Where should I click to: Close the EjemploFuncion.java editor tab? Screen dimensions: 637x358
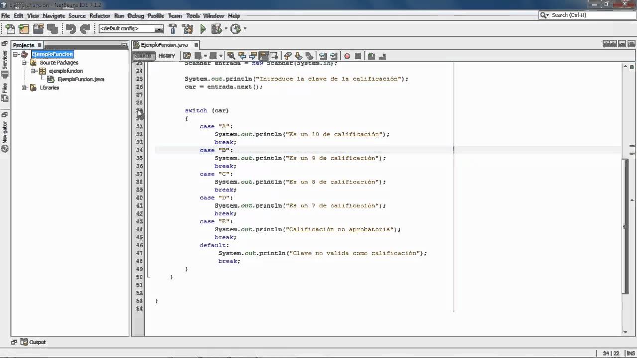[196, 45]
